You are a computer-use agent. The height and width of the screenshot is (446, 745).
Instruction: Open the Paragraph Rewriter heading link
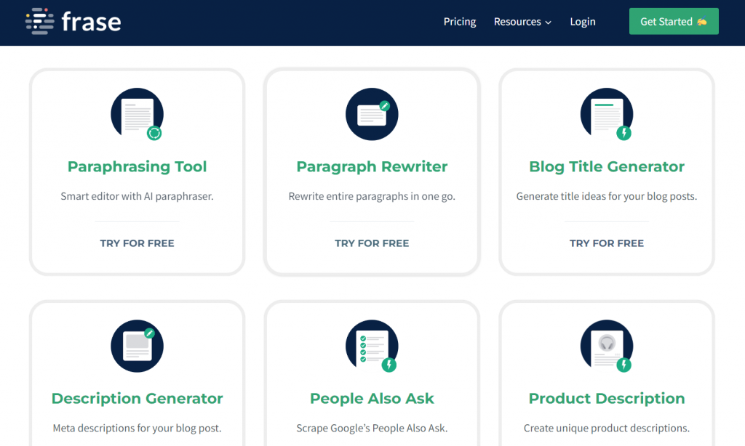[372, 167]
